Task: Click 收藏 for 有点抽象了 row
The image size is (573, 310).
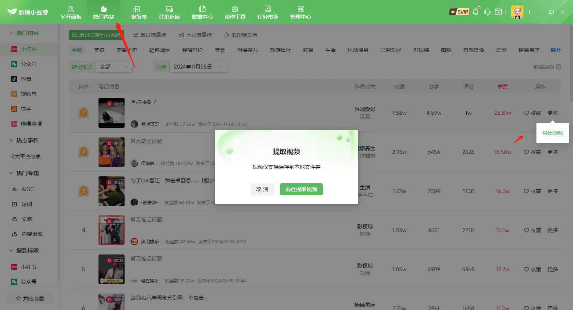Action: click(532, 113)
